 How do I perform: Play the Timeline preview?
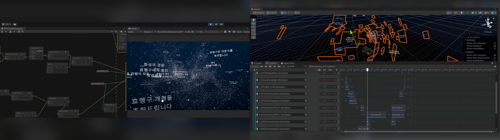click(270, 67)
